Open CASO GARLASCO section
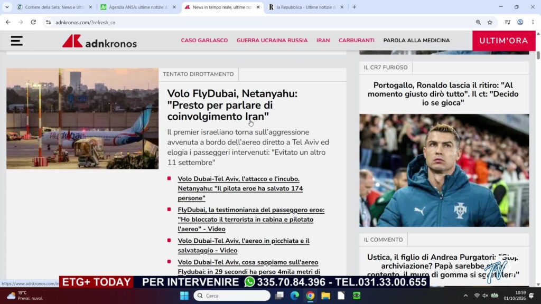Image resolution: width=541 pixels, height=304 pixels. 204,40
